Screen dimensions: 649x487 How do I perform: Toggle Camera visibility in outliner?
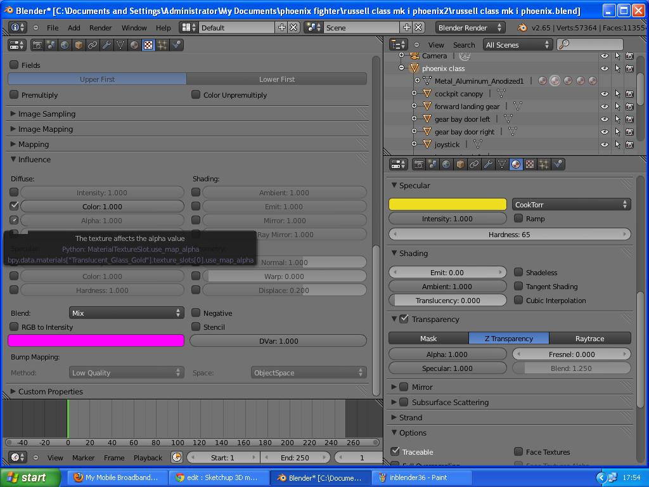(604, 56)
